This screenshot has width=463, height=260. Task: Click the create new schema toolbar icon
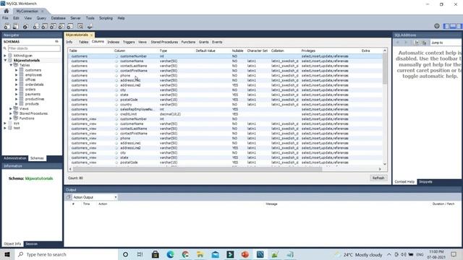(x=35, y=26)
